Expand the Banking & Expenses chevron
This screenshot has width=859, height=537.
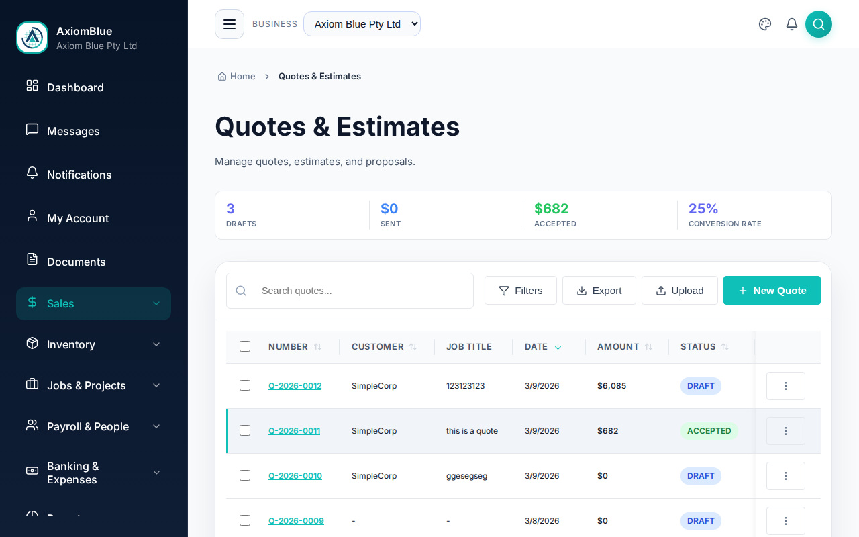pyautogui.click(x=156, y=473)
